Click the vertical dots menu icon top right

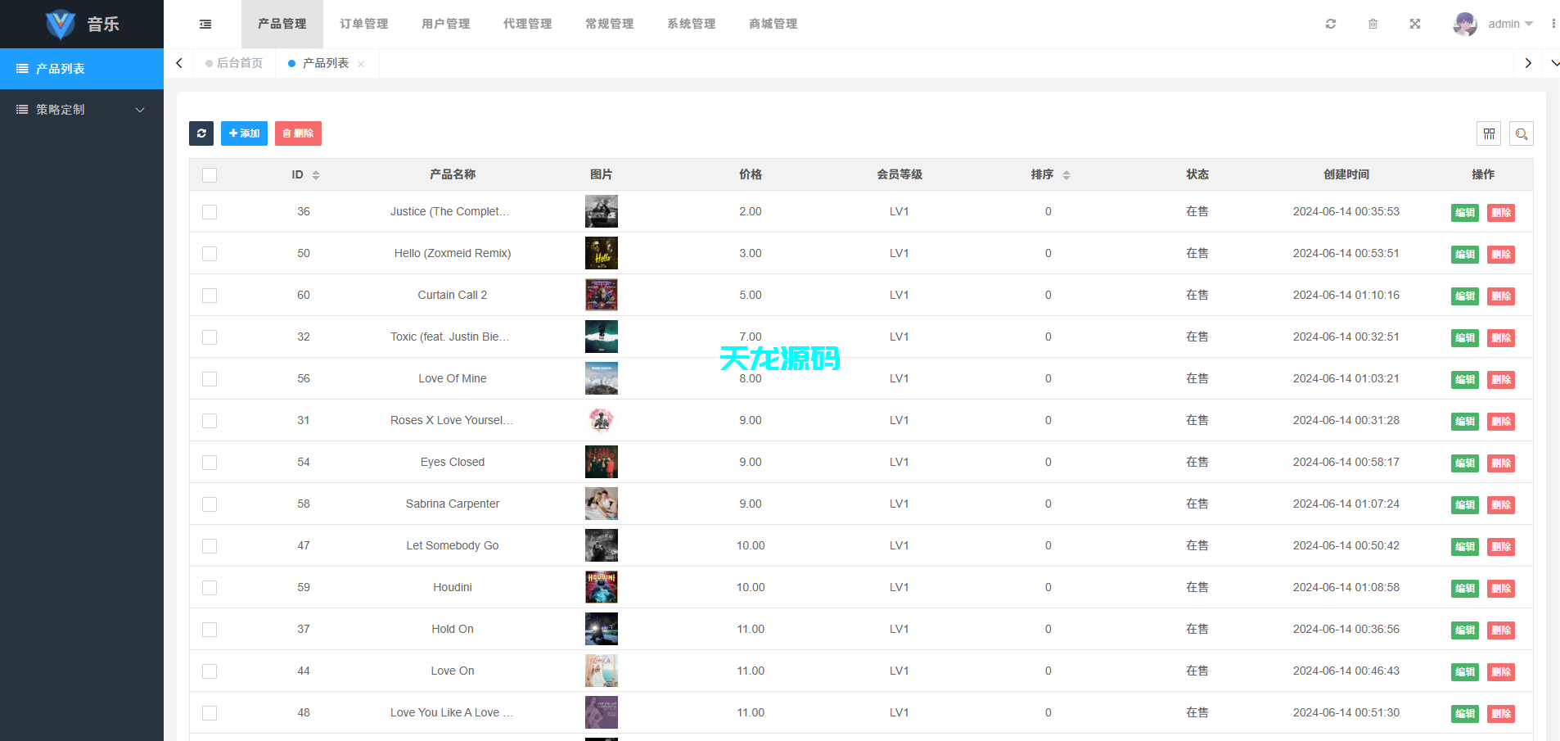(x=1554, y=24)
